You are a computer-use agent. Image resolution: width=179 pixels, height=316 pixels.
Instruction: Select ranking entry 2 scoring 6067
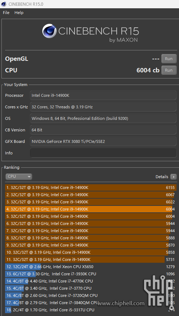coord(91,195)
